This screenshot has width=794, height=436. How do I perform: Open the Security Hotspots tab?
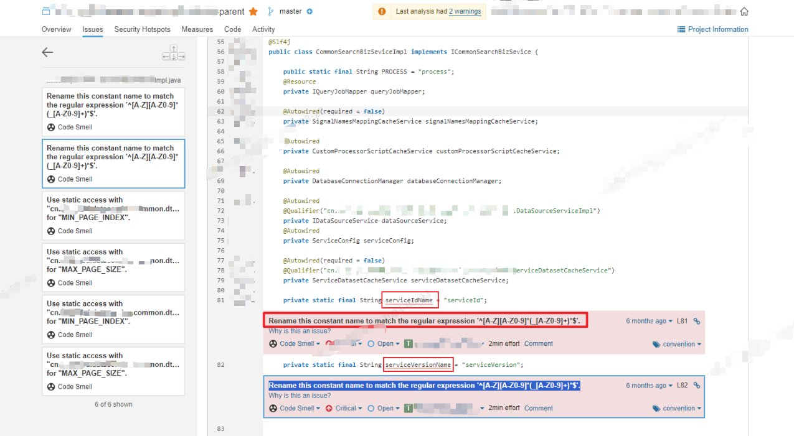pos(142,29)
